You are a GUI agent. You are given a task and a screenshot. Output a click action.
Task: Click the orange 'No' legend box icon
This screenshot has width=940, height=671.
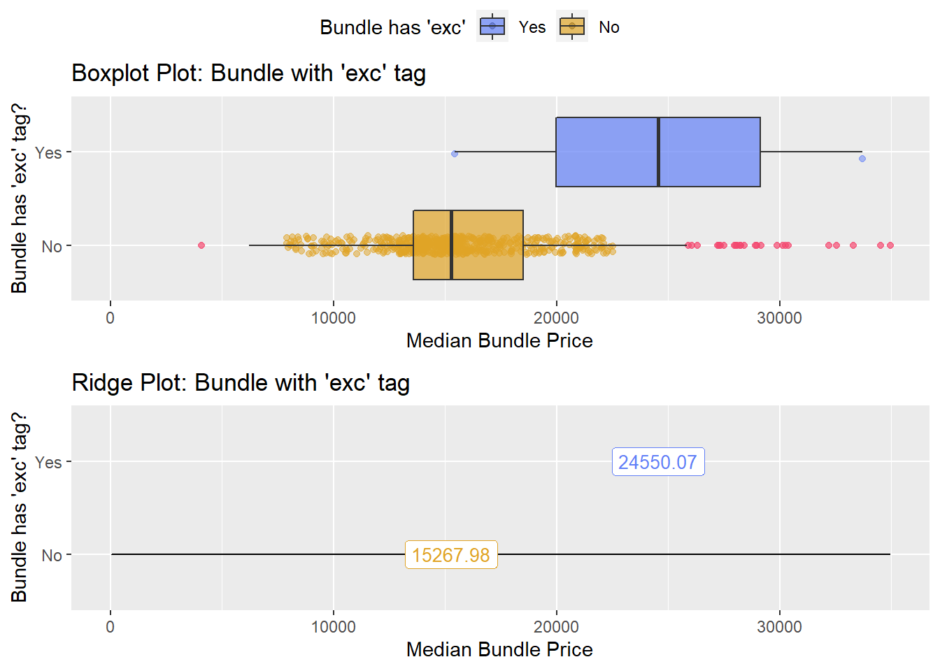pyautogui.click(x=572, y=27)
